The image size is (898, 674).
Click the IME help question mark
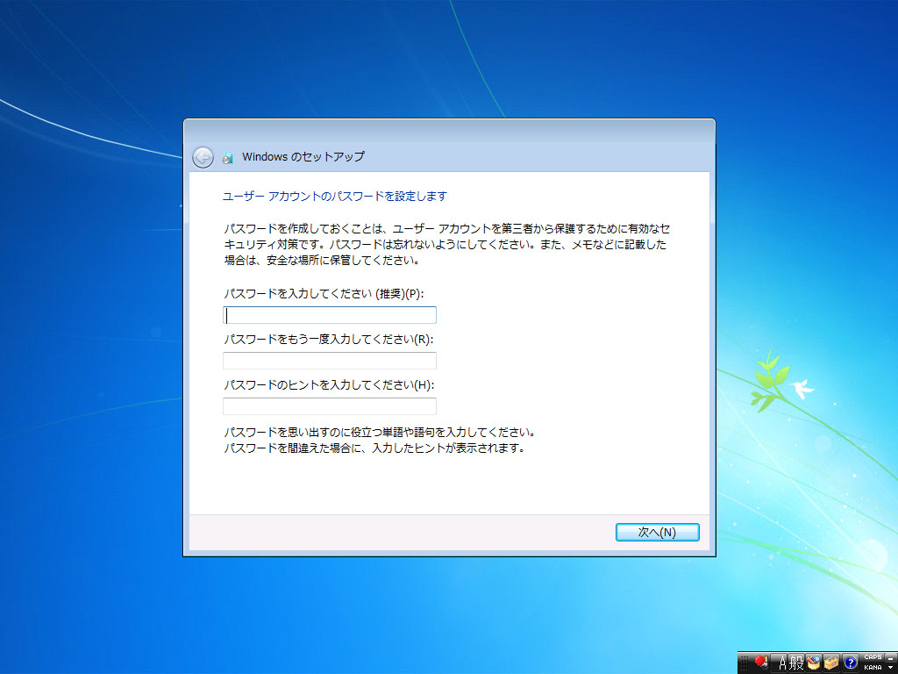point(850,663)
